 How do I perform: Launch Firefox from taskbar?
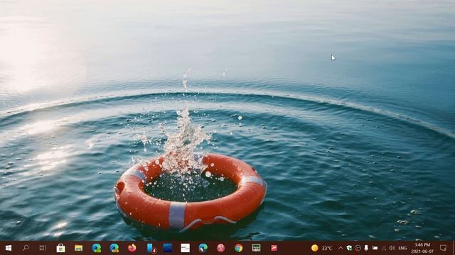tap(132, 248)
